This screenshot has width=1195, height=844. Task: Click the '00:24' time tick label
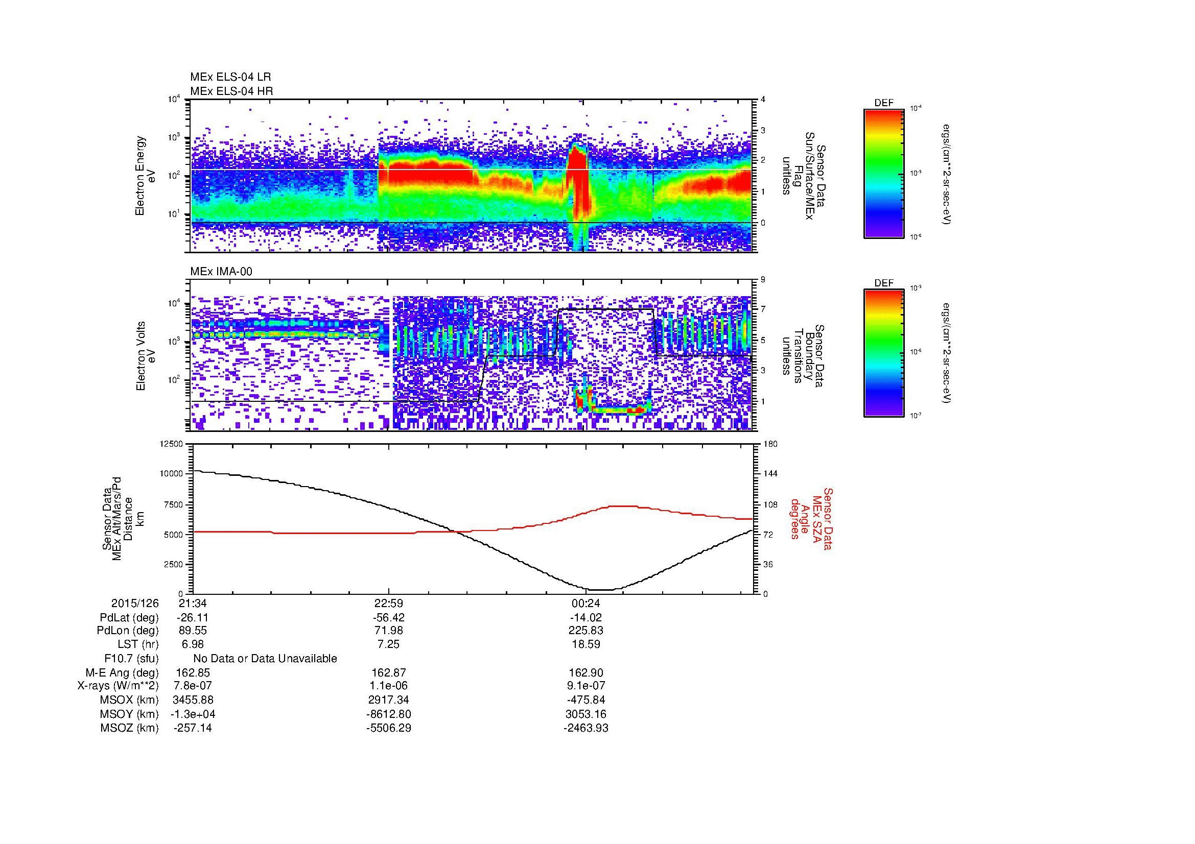(585, 604)
